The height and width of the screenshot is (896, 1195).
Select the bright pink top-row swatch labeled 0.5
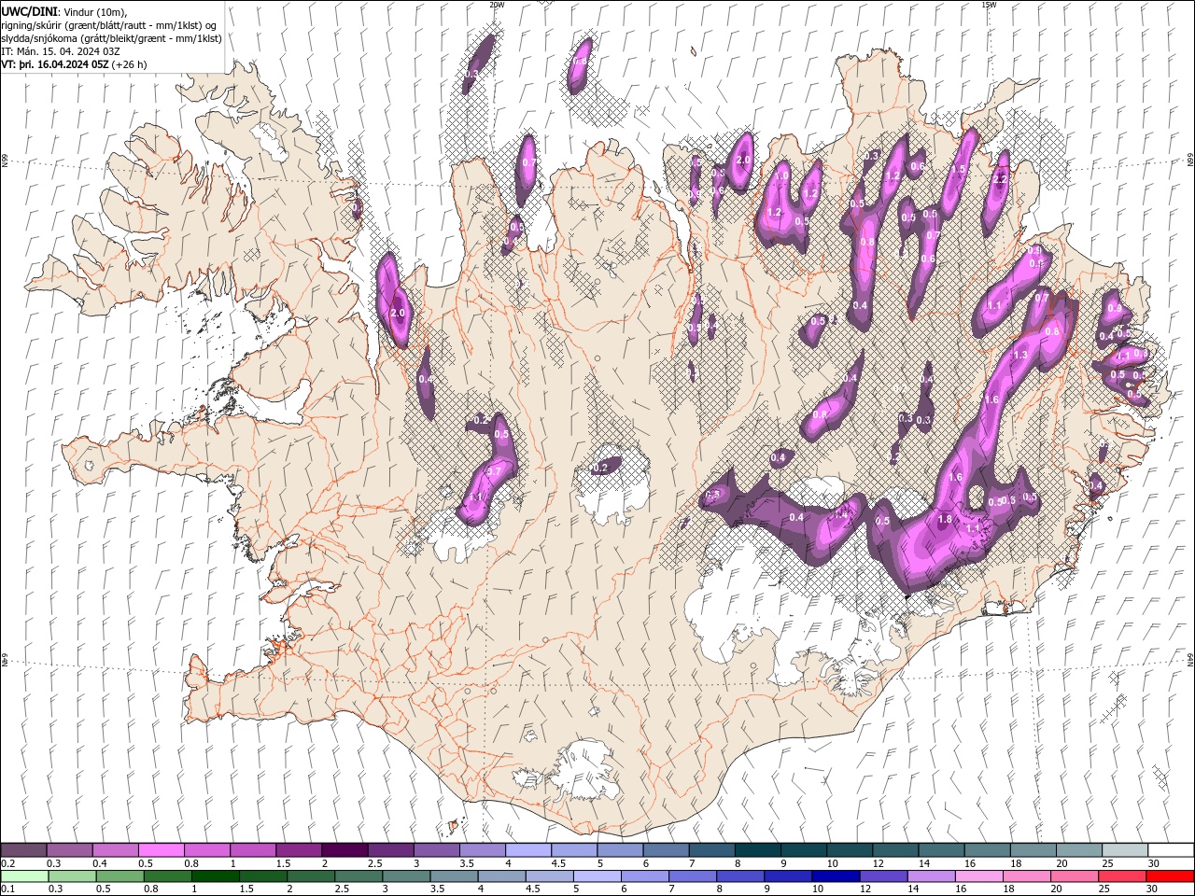162,850
